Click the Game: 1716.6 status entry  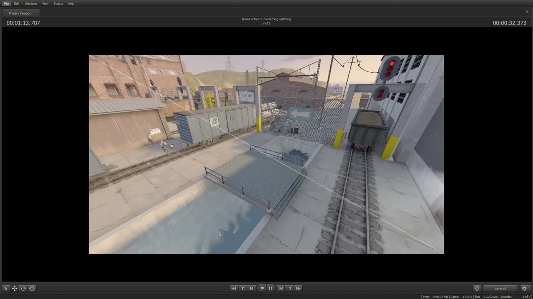(461, 297)
